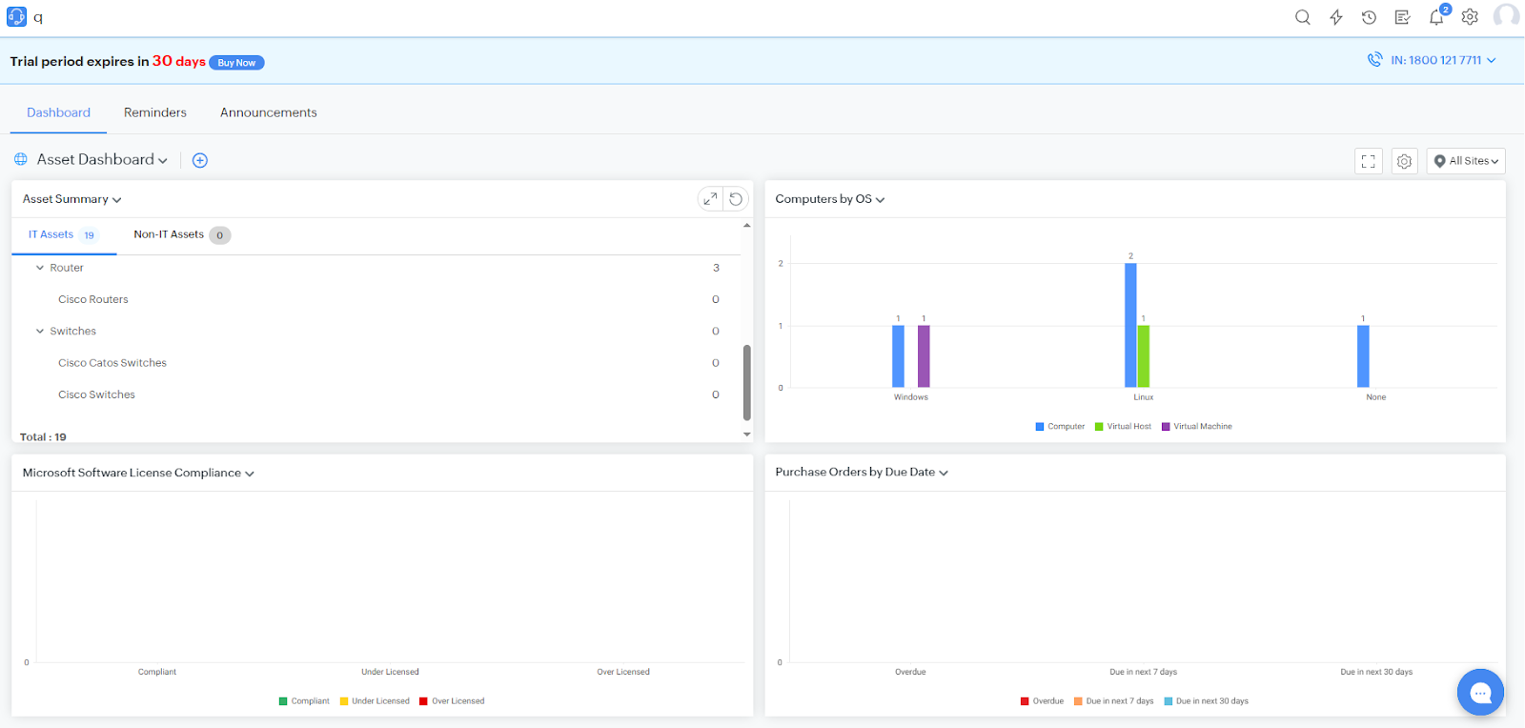
Task: Open the admin settings gear in header
Action: (1470, 17)
